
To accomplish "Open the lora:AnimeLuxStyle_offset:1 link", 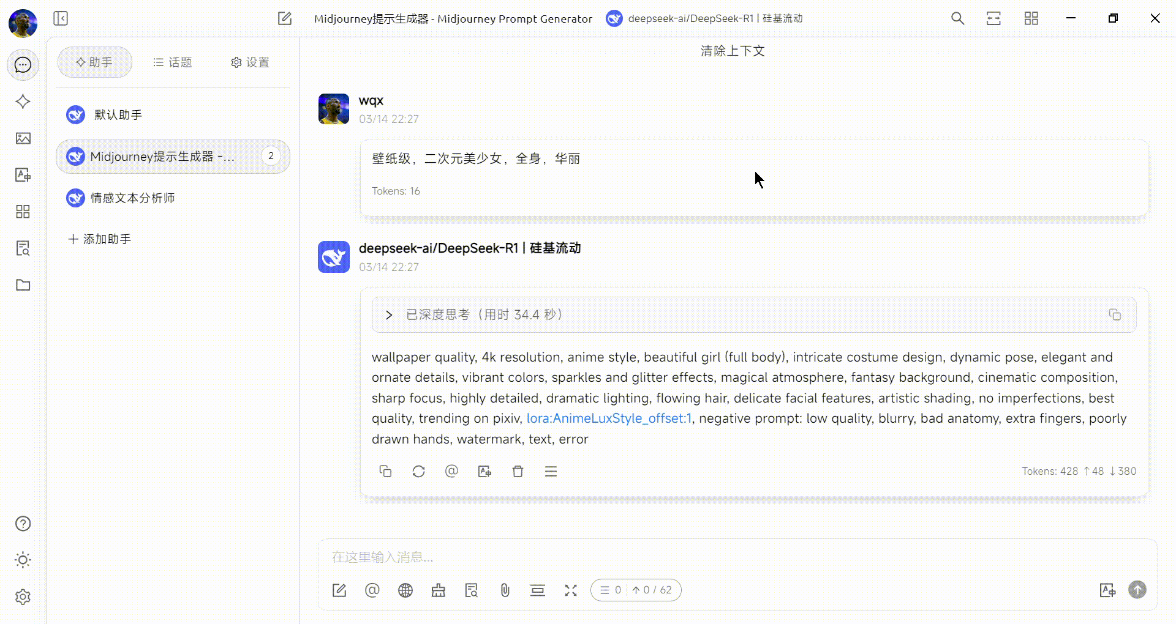I will 609,418.
